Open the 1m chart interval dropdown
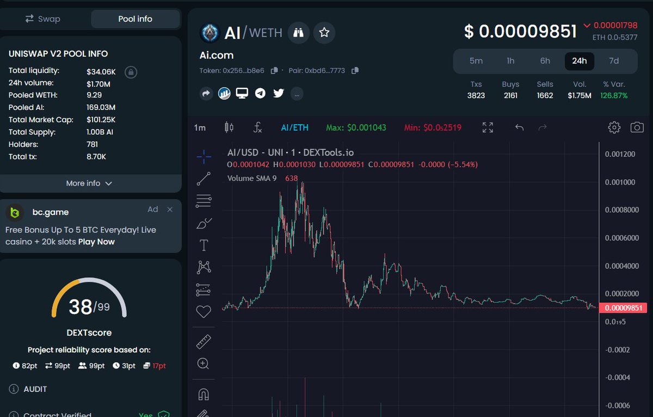Screen dimensions: 653x417 tap(200, 127)
